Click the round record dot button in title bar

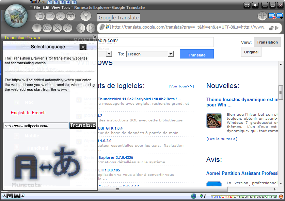[x=255, y=5]
